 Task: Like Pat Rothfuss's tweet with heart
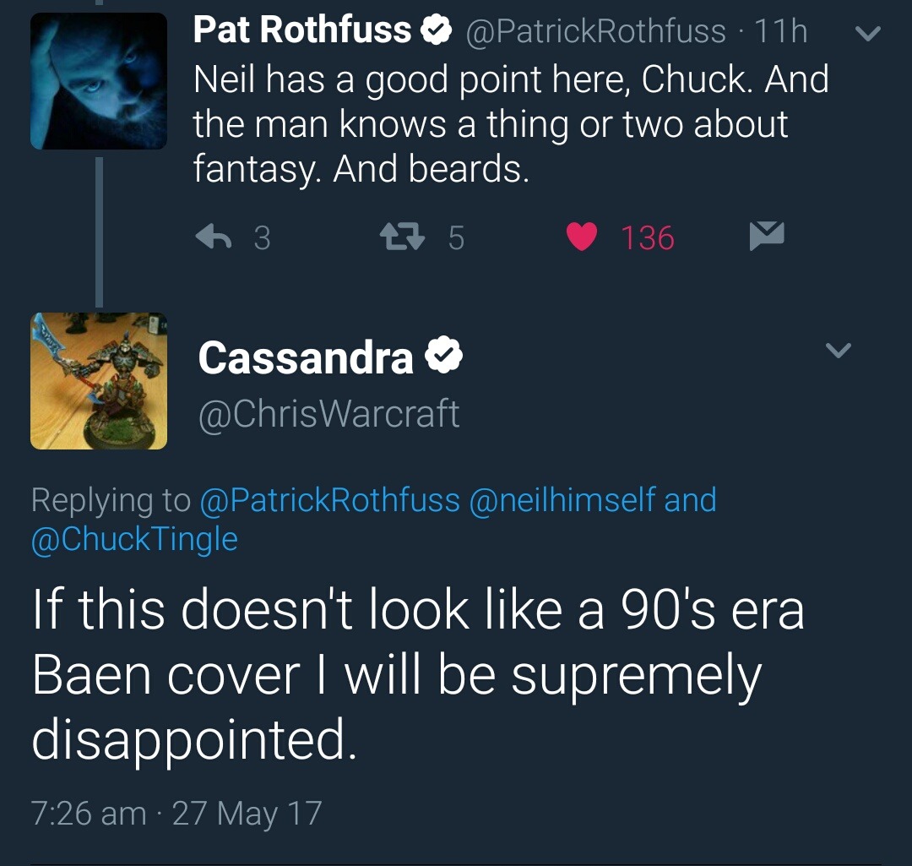tap(581, 237)
